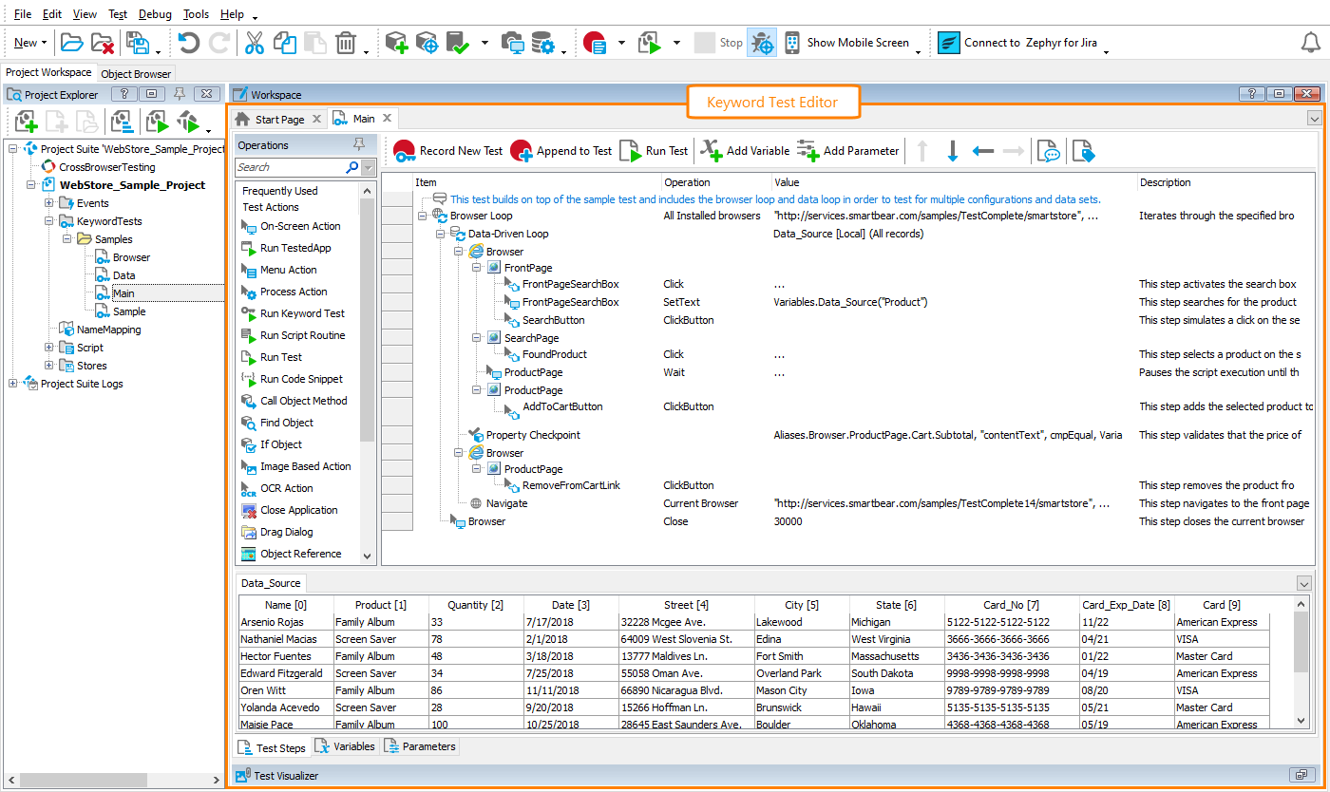Click the box icon with green plus
1330x792 pixels.
point(397,43)
